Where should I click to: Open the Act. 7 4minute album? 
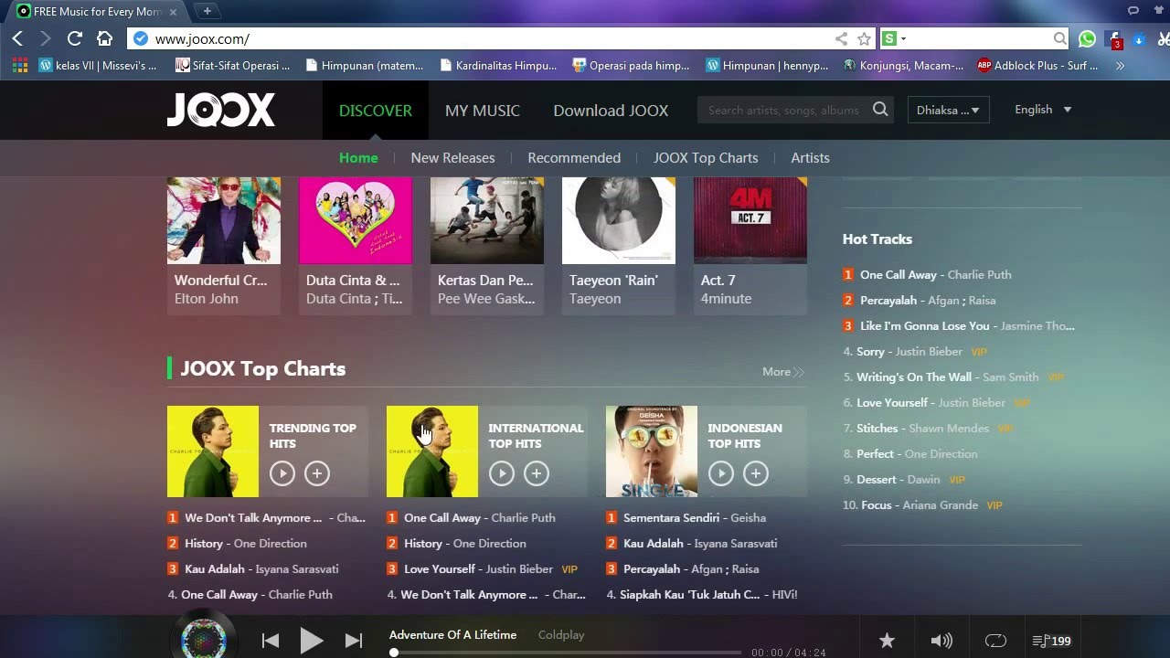pos(750,246)
